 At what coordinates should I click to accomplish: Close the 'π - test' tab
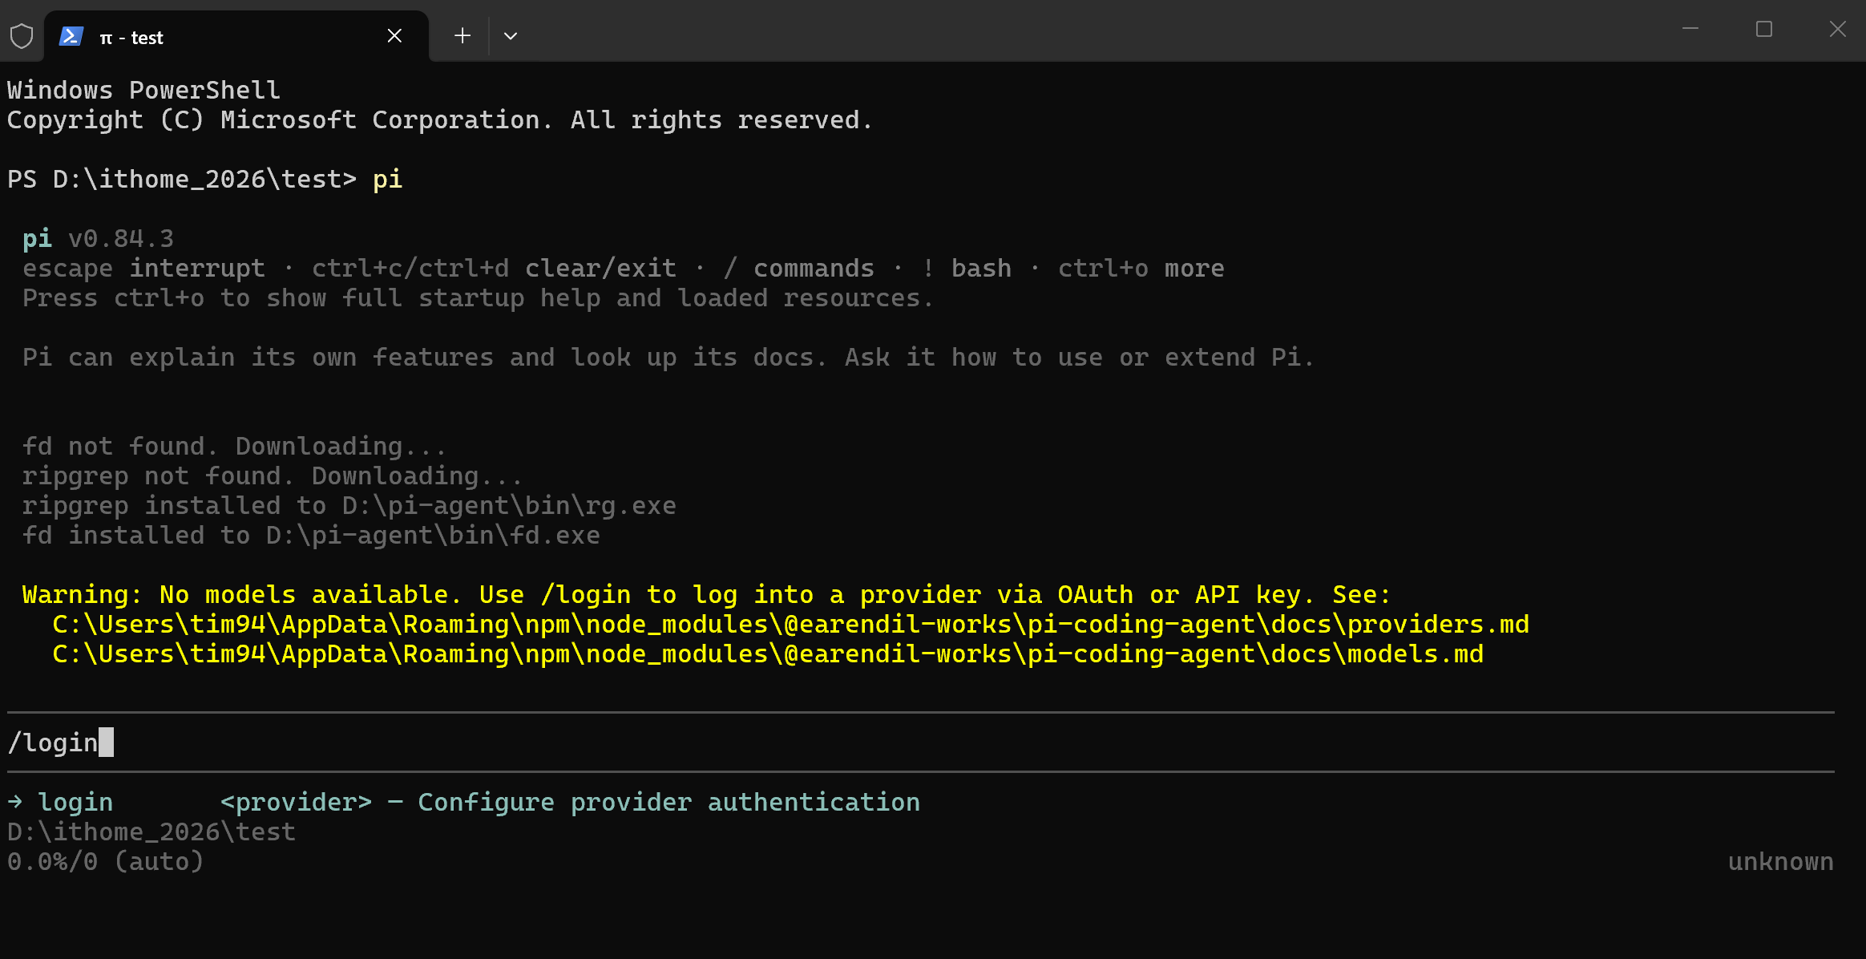tap(394, 36)
